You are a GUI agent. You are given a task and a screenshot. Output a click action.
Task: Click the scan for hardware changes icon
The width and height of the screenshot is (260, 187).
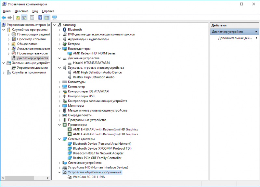coord(54,18)
